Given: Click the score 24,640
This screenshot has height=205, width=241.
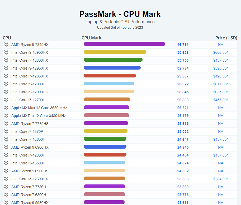Looking at the screenshot, I should (x=183, y=147).
